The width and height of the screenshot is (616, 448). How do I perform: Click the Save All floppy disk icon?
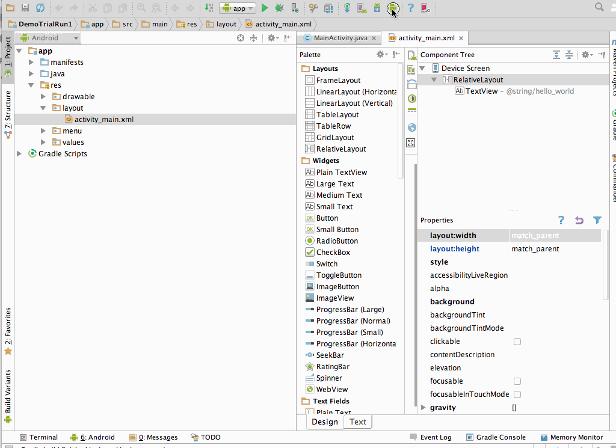click(x=25, y=7)
